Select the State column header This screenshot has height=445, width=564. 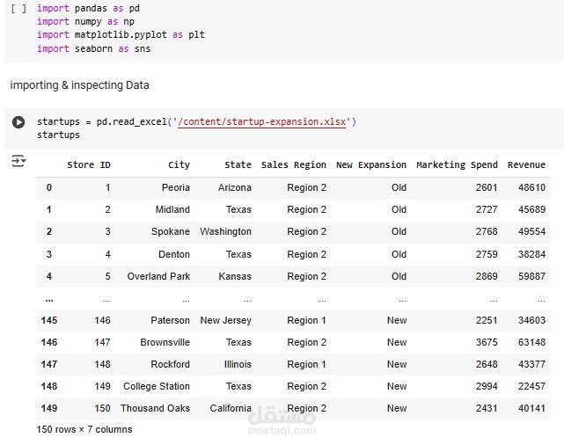[x=238, y=165]
